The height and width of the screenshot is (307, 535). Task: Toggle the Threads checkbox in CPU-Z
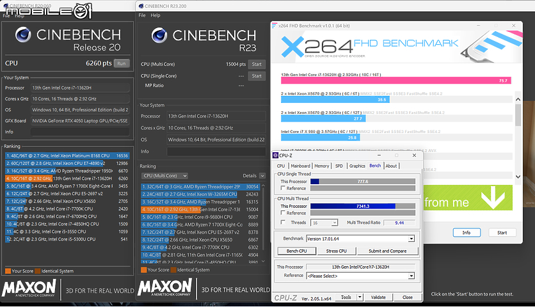coord(283,223)
